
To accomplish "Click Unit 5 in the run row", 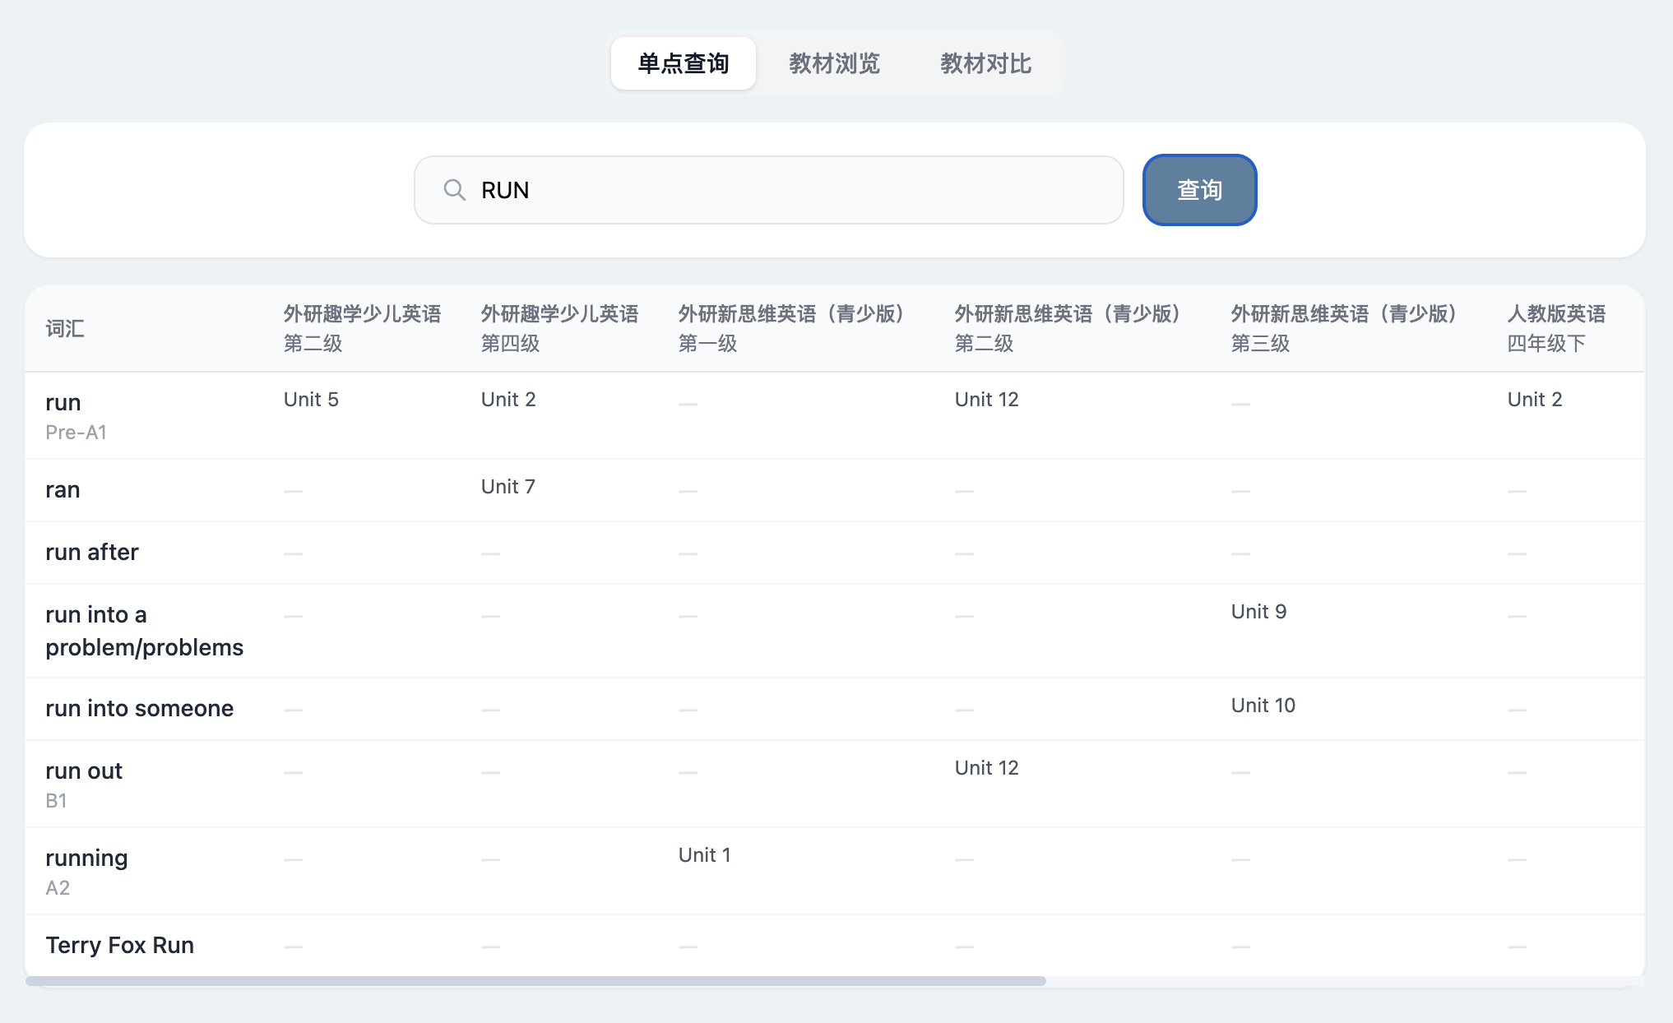I will (311, 399).
